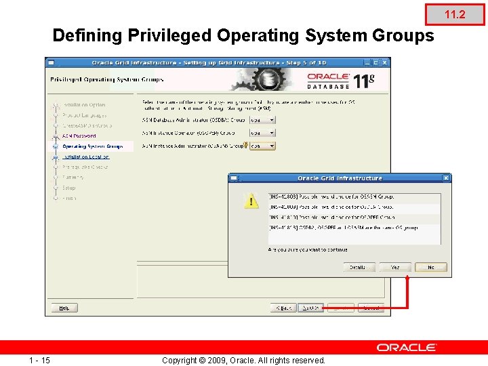Close the Oracle Grid Infrastructure warning dialog
Screen dimensions: 488x366
point(446,178)
